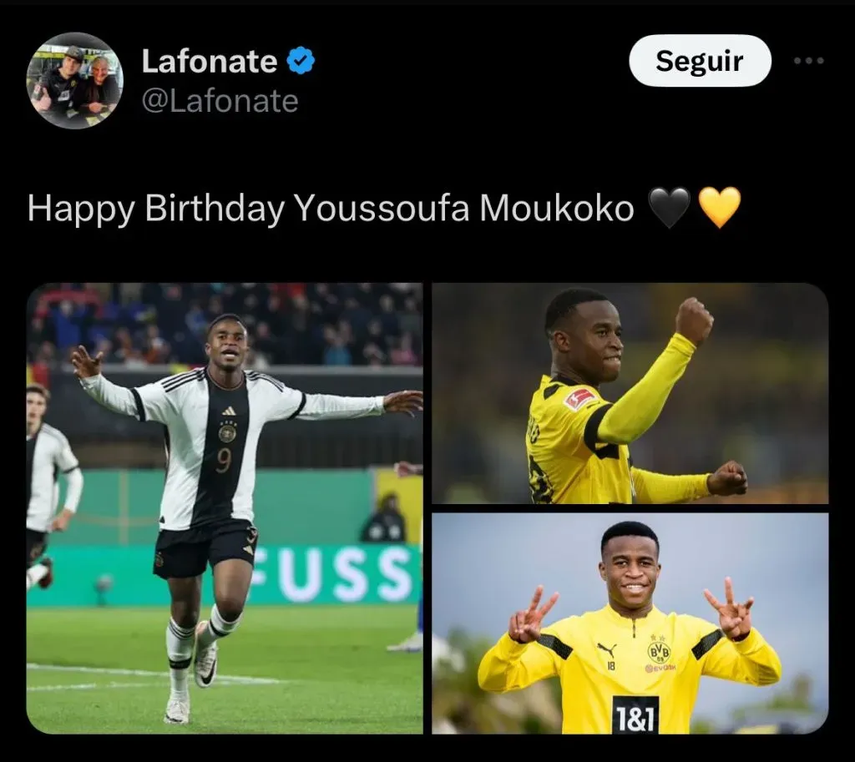Screen dimensions: 855x762
Task: Click the Adidas logo on the Germany jersey
Action: point(229,411)
